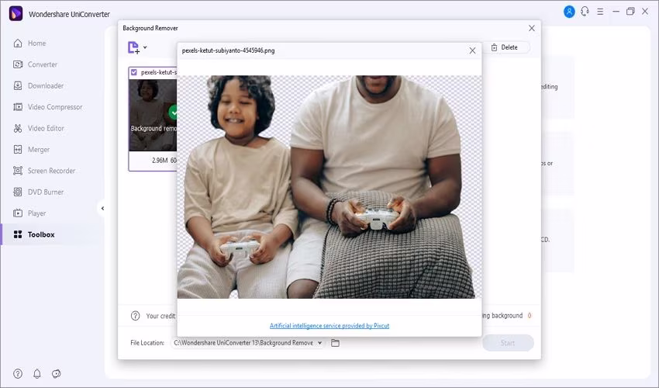The height and width of the screenshot is (388, 659).
Task: Click the Start button
Action: (x=508, y=343)
